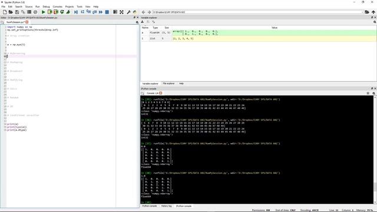Click the Save file icon

(x=17, y=12)
